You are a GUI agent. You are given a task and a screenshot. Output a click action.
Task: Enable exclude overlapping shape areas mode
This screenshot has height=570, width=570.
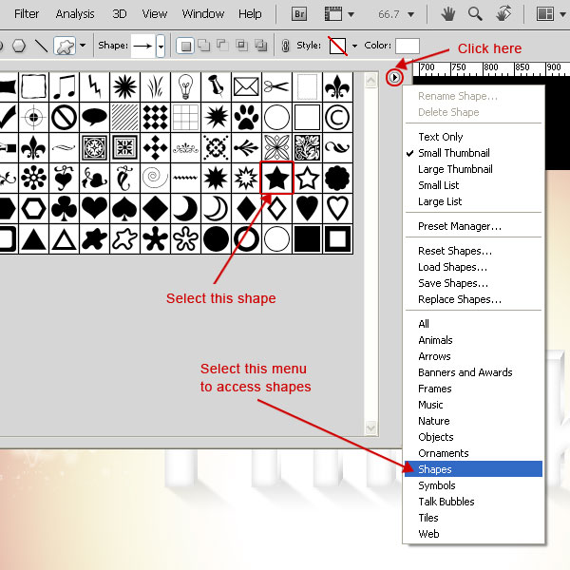pos(260,46)
